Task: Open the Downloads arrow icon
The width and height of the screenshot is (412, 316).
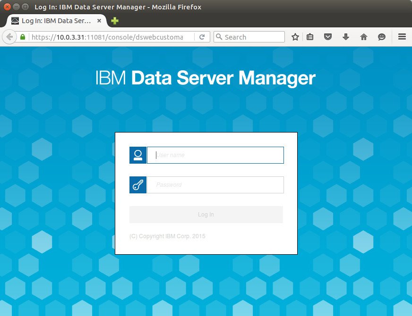Action: [346, 37]
